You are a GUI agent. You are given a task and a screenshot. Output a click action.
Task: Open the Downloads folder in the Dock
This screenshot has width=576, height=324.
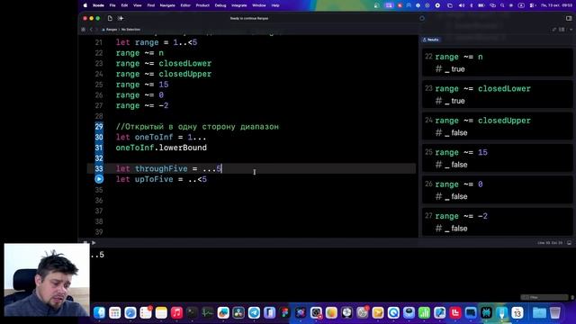(539, 312)
